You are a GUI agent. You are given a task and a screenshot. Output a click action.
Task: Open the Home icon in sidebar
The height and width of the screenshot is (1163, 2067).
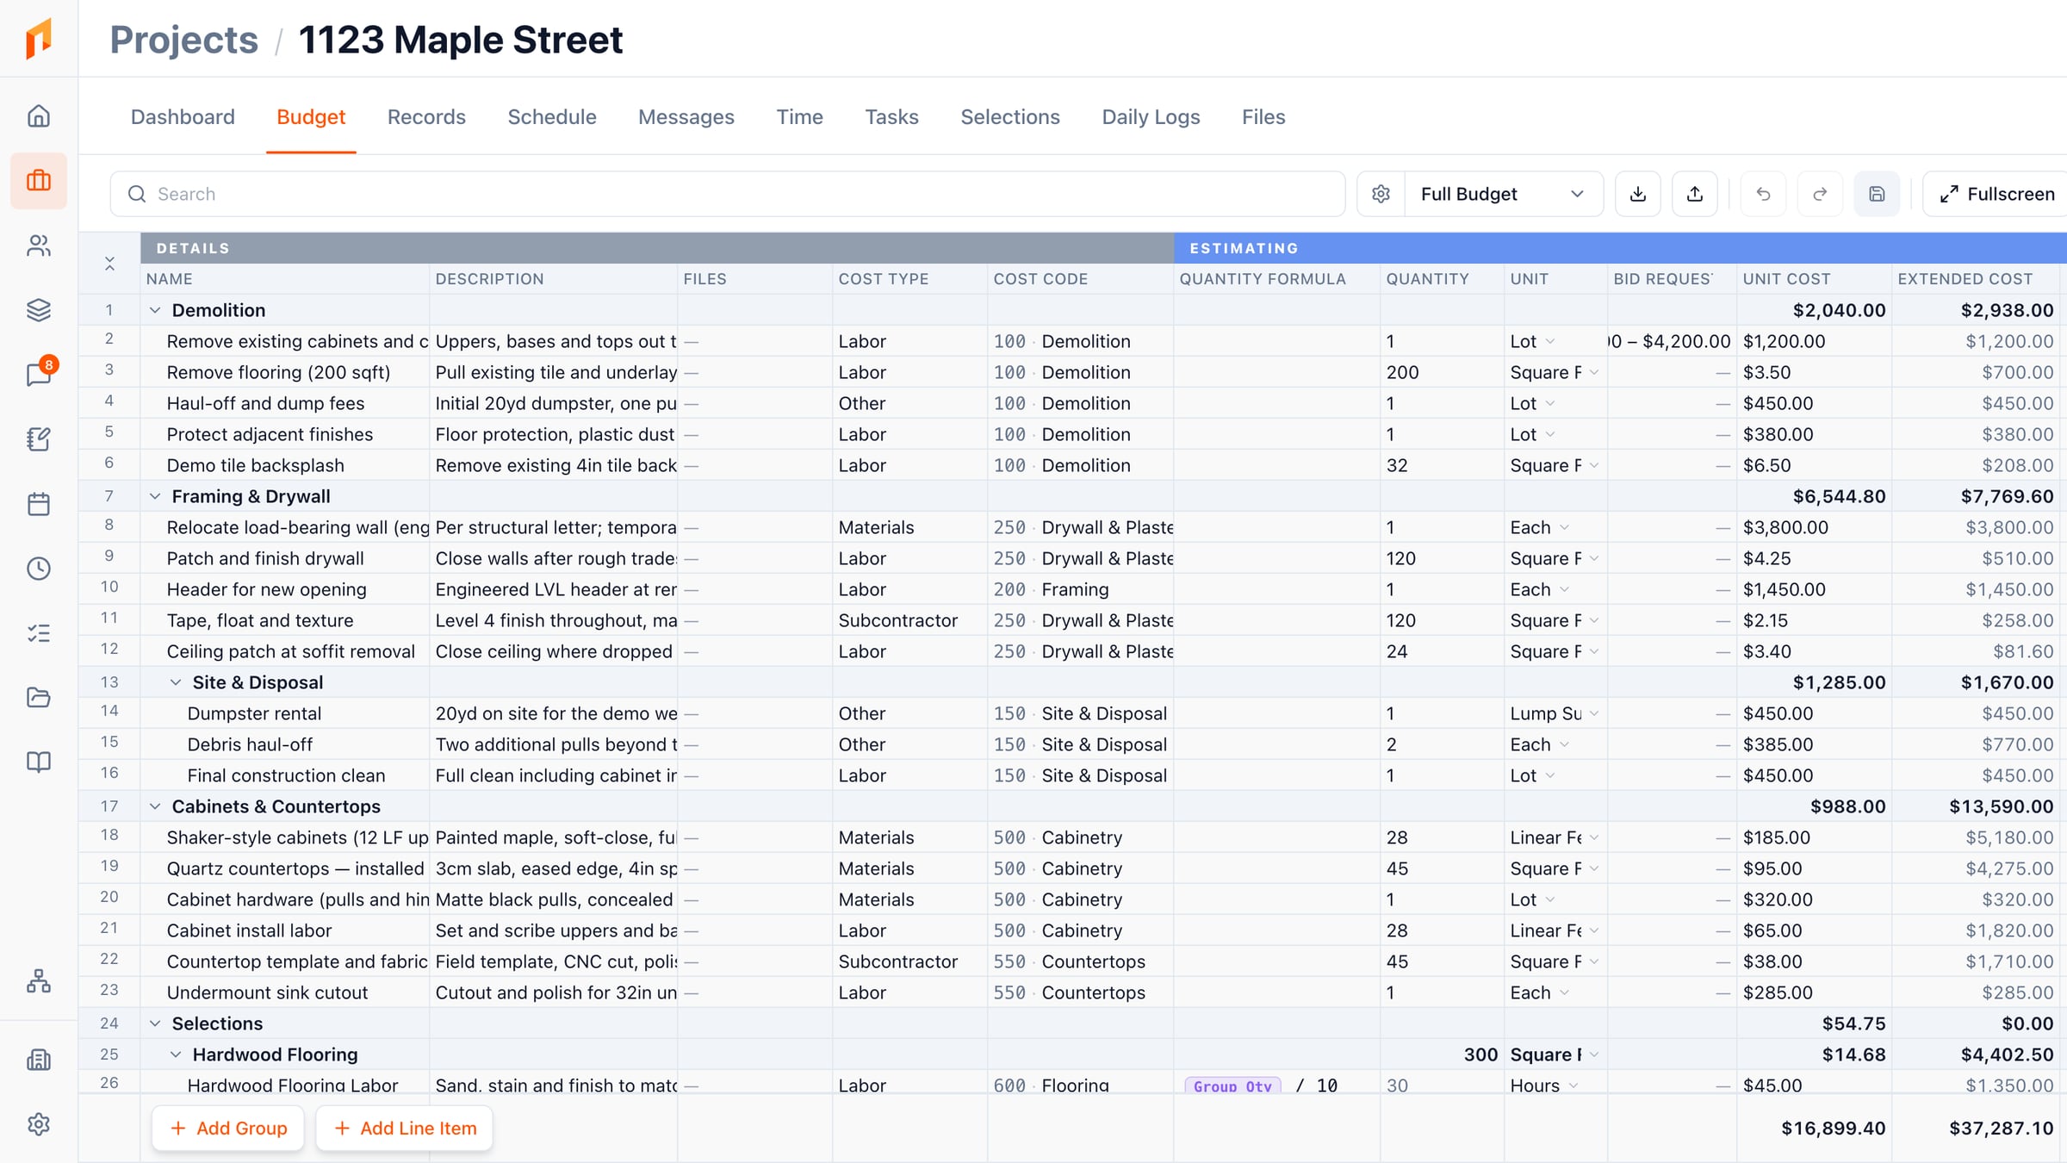point(39,116)
